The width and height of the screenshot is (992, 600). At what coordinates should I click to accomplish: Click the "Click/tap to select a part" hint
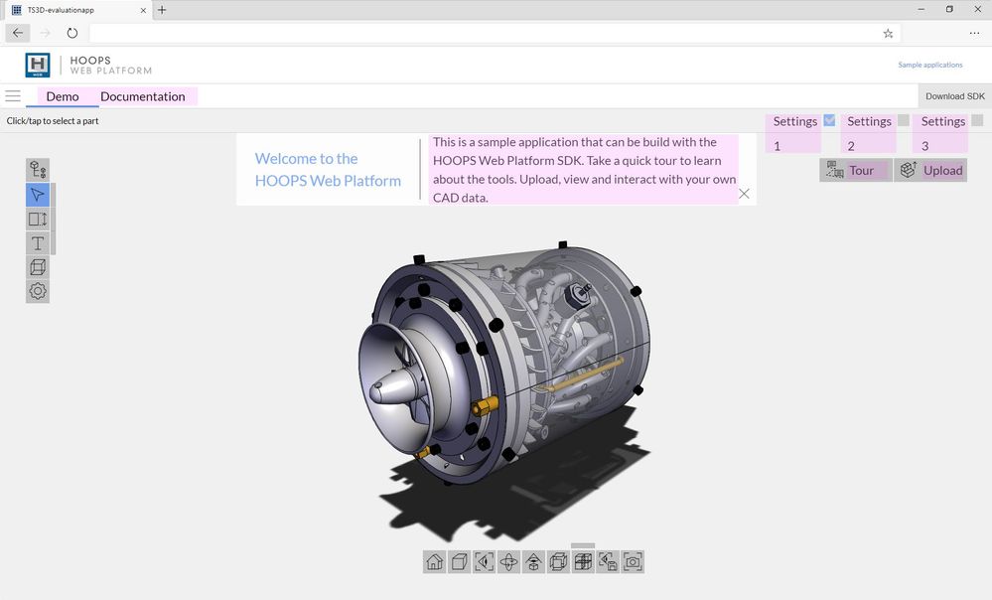(53, 121)
